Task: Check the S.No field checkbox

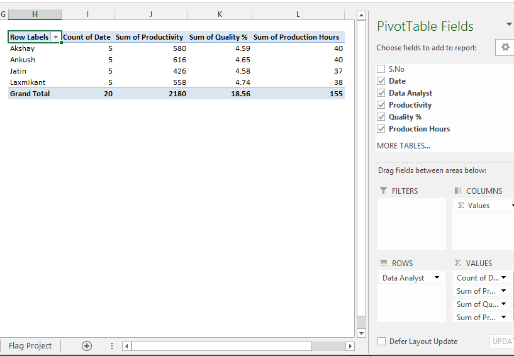Action: point(381,69)
